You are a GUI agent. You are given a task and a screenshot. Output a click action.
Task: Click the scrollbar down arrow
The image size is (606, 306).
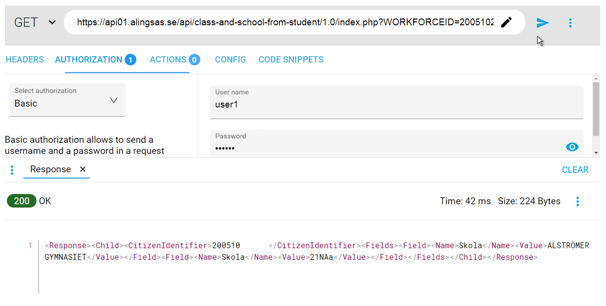(x=596, y=153)
